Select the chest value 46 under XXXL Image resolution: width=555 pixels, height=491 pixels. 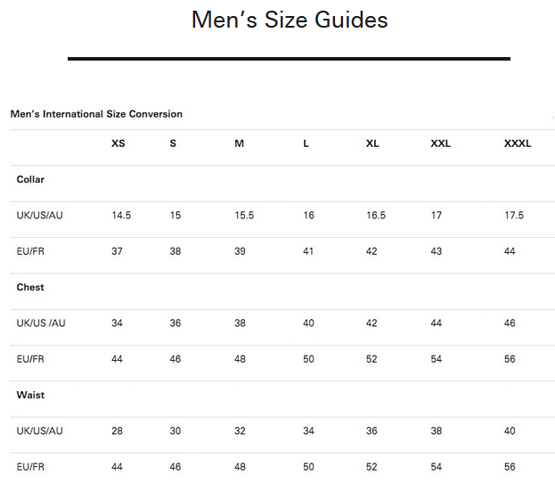510,323
